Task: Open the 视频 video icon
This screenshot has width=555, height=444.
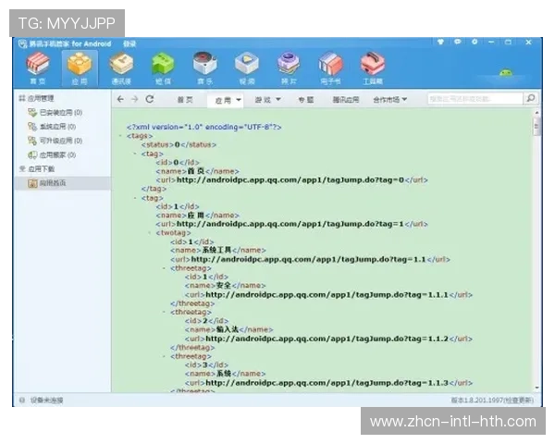Action: tap(246, 67)
